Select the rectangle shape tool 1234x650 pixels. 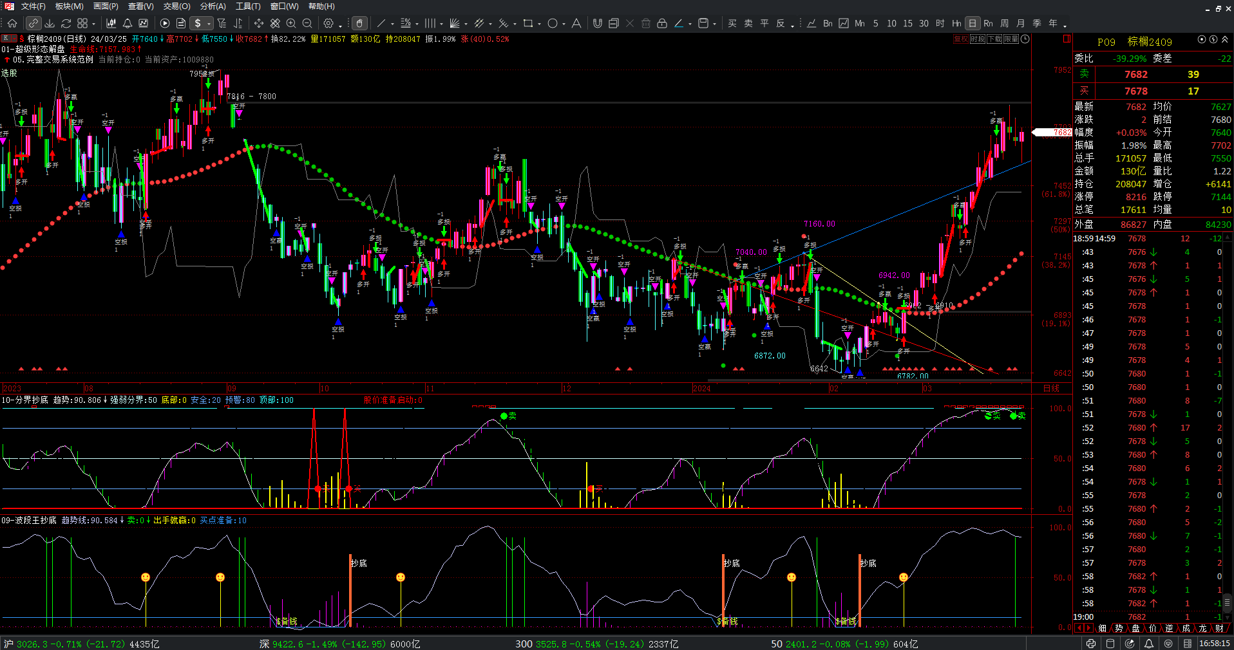click(x=528, y=23)
